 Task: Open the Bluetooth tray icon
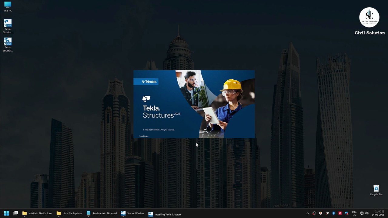pos(333,213)
